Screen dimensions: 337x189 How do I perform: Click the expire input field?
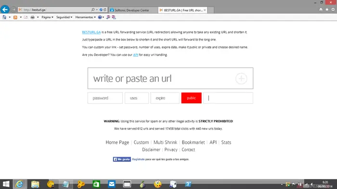[x=165, y=98]
